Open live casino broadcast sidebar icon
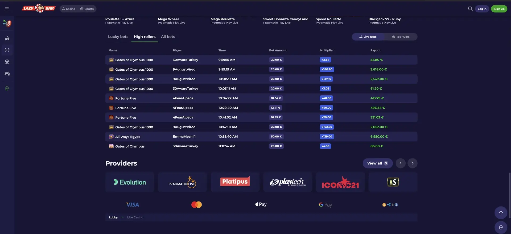Image resolution: width=511 pixels, height=234 pixels. (7, 50)
